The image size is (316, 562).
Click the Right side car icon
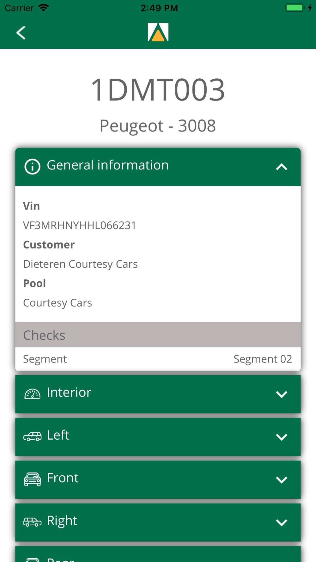[x=32, y=522]
